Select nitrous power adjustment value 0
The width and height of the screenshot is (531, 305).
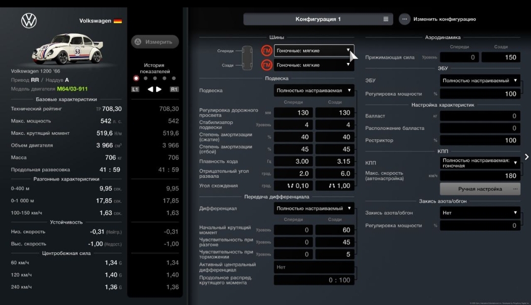pyautogui.click(x=480, y=226)
